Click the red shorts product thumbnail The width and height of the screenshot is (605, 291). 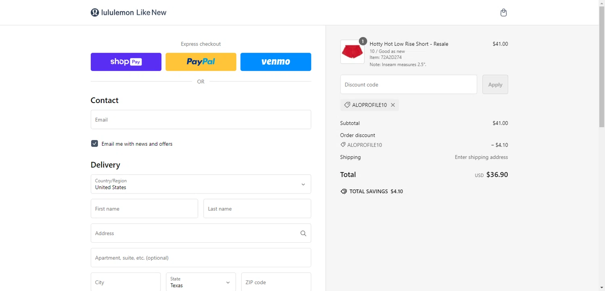pos(352,52)
